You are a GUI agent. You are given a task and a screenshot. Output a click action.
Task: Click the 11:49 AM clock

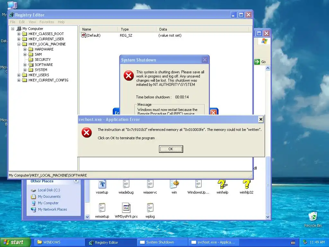pos(317,242)
